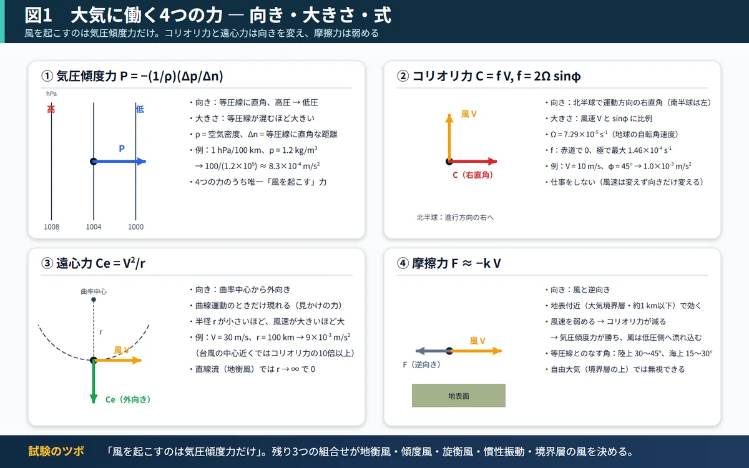The image size is (749, 468).
Task: Click the "曲率中心" diagram label
Action: tap(94, 291)
